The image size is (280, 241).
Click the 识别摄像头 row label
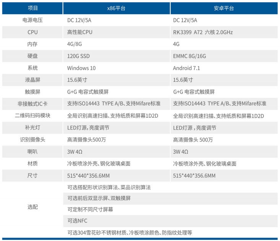click(33, 140)
